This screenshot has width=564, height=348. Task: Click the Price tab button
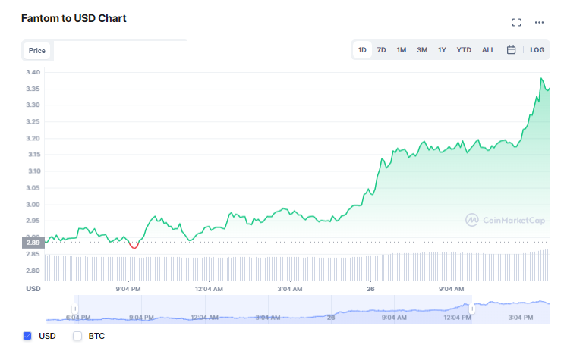(x=37, y=51)
